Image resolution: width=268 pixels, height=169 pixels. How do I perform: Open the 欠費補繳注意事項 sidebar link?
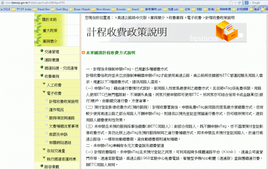point(64,126)
